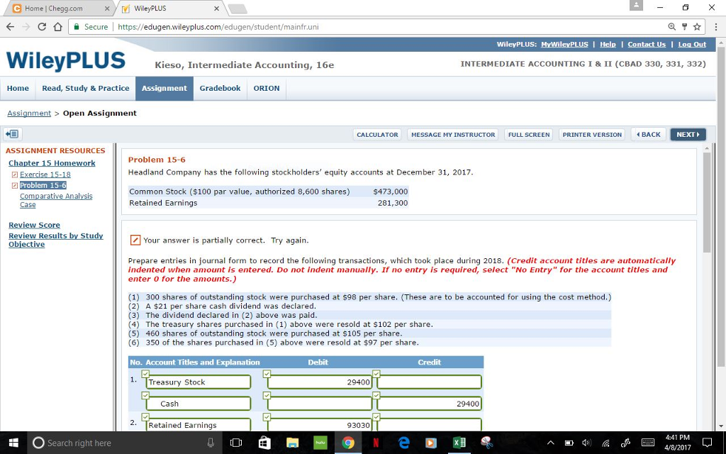The width and height of the screenshot is (726, 454).
Task: Go BACK to the previous question
Action: click(649, 134)
